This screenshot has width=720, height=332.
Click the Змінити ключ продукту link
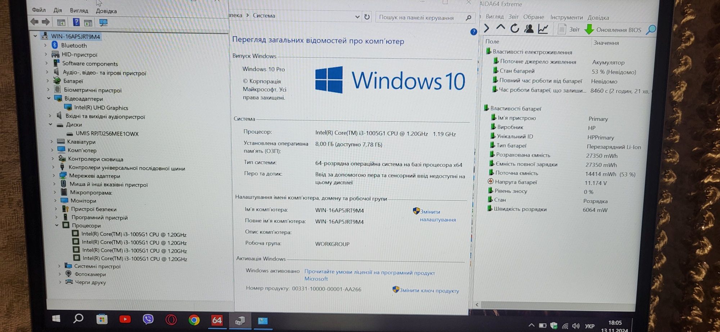429,290
